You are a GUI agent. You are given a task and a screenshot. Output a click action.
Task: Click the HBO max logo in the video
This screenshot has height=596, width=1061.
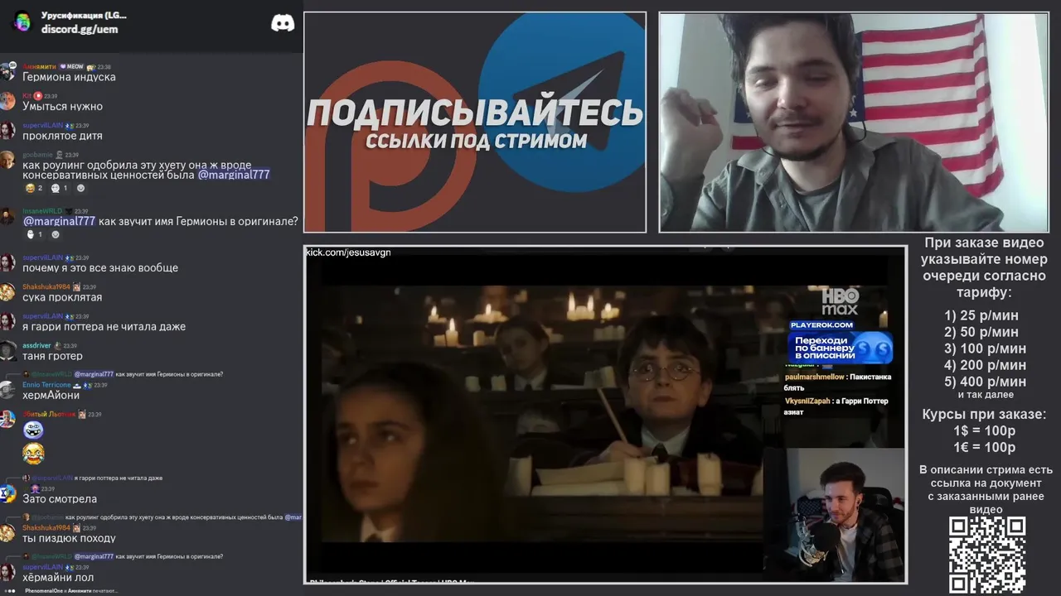tap(840, 302)
